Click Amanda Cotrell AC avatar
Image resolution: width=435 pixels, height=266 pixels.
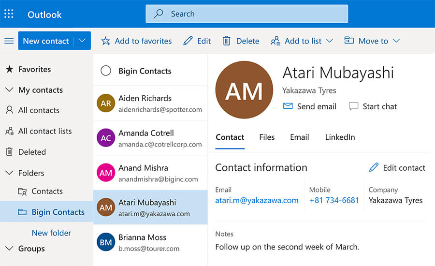pyautogui.click(x=106, y=138)
